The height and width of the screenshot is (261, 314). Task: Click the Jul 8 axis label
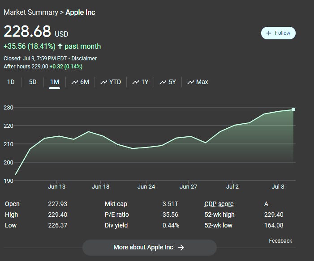[x=278, y=187]
